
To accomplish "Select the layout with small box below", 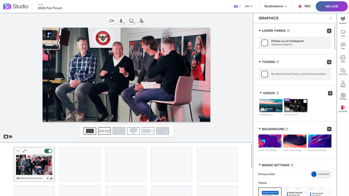I will pos(134,131).
